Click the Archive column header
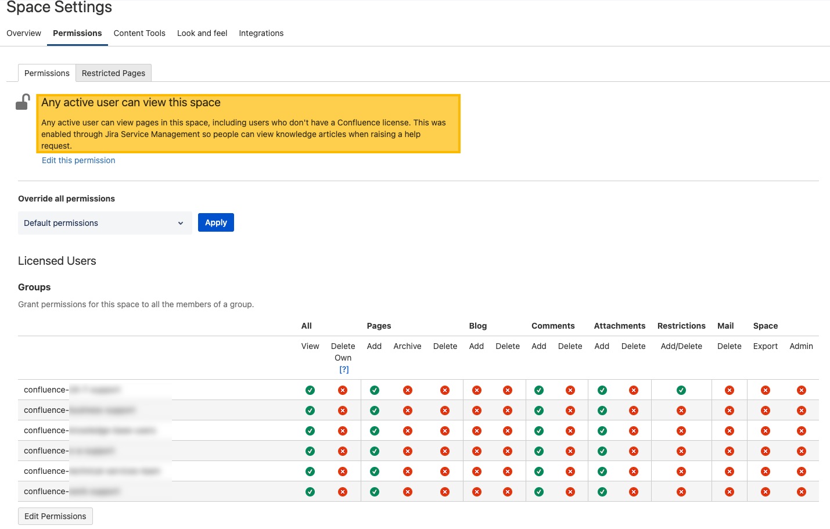The height and width of the screenshot is (529, 830). click(408, 346)
